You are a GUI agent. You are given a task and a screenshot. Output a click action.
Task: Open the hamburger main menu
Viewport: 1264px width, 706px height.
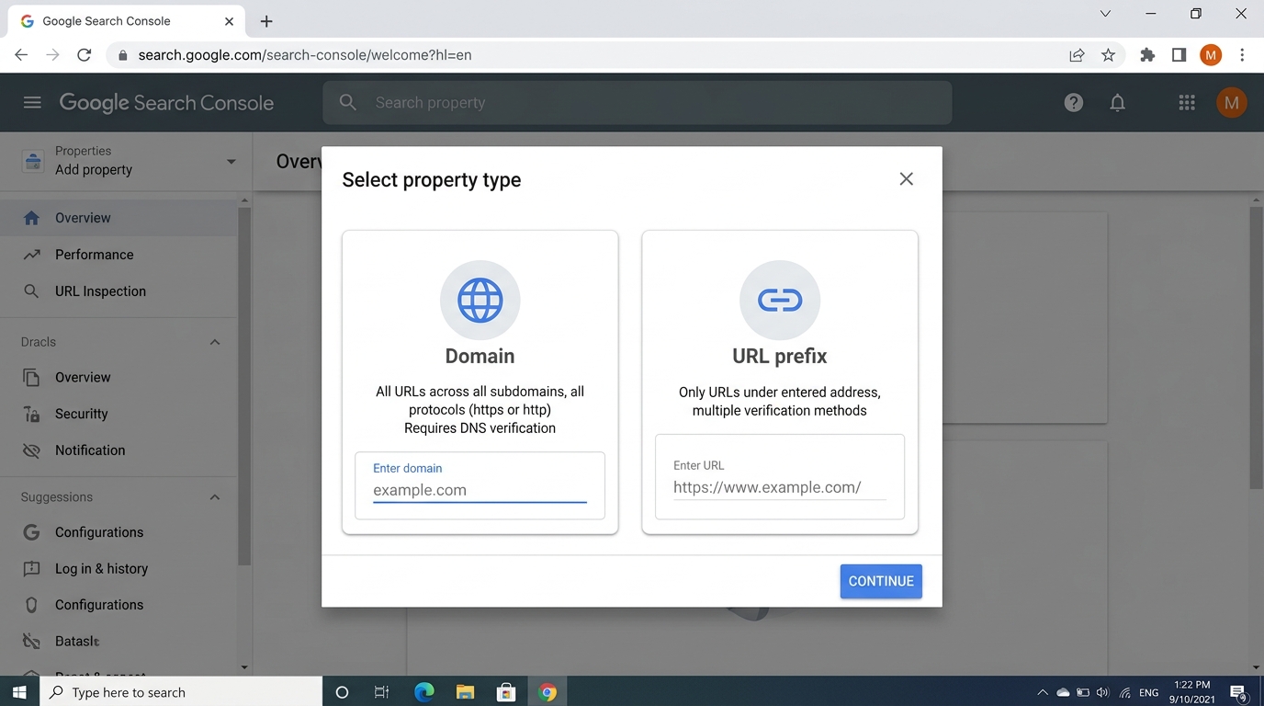32,103
